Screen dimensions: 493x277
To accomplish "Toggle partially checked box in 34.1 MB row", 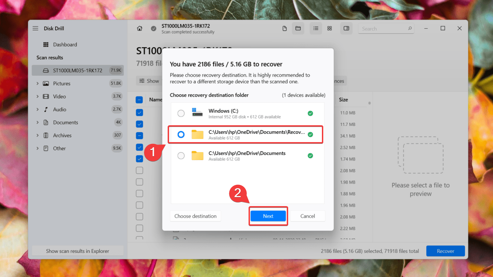I will 139,136.
